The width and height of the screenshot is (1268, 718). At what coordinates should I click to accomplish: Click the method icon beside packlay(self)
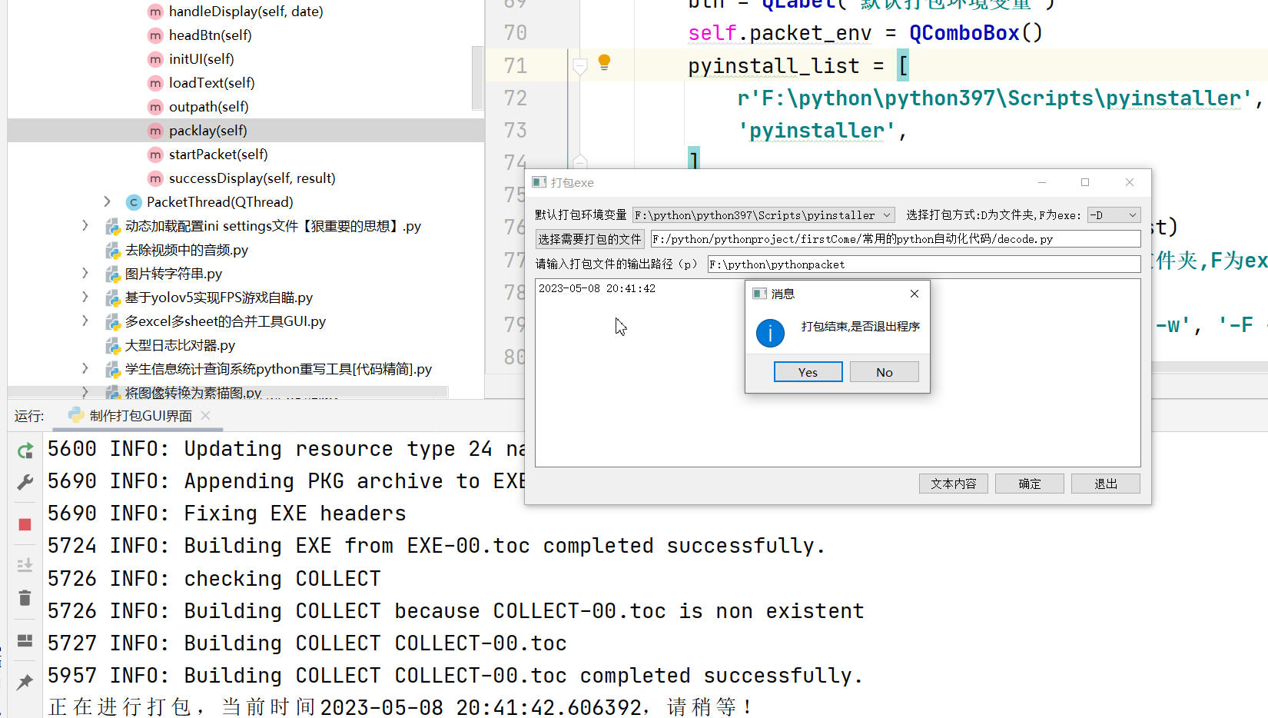click(155, 131)
